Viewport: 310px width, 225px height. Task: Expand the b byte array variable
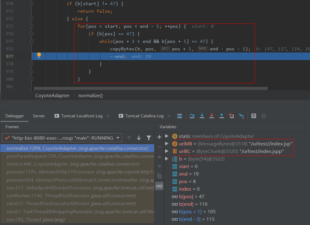coord(167,159)
